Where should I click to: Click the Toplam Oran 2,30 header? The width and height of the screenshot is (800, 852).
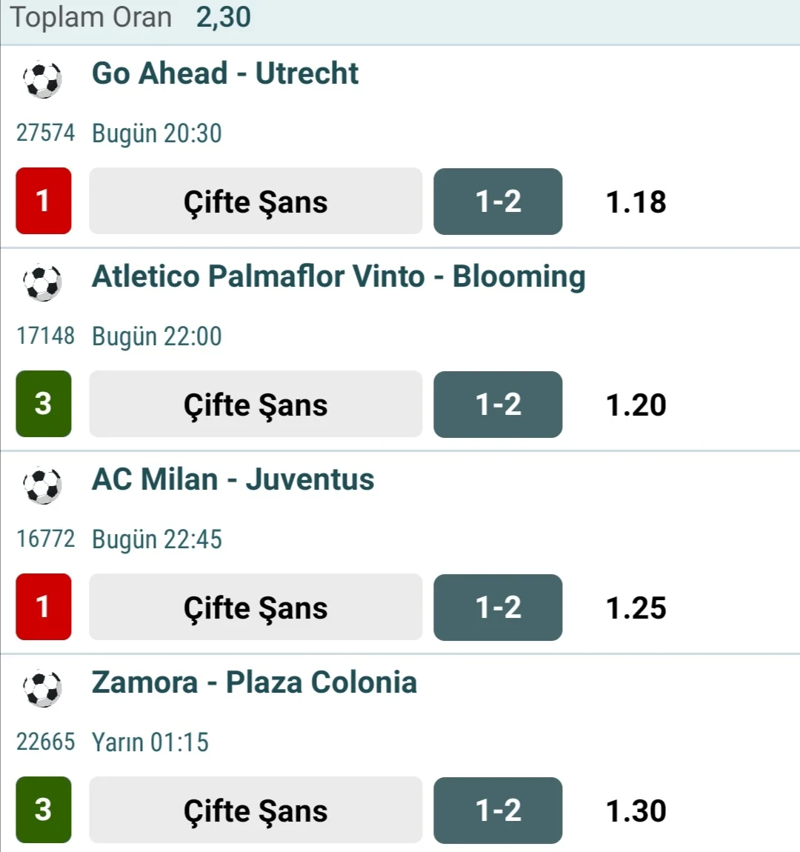click(130, 17)
